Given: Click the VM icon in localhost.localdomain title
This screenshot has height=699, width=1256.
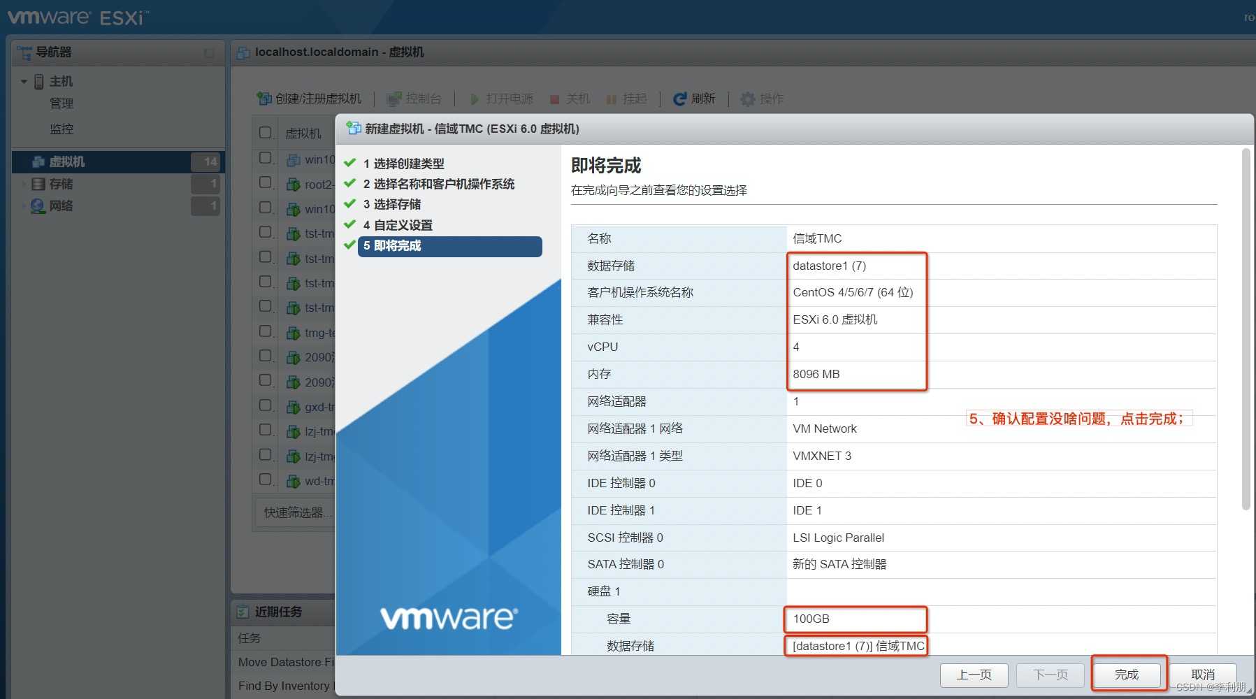Looking at the screenshot, I should [x=243, y=52].
